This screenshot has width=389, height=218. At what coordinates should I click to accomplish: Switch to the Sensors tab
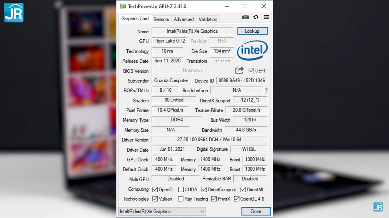click(x=161, y=19)
